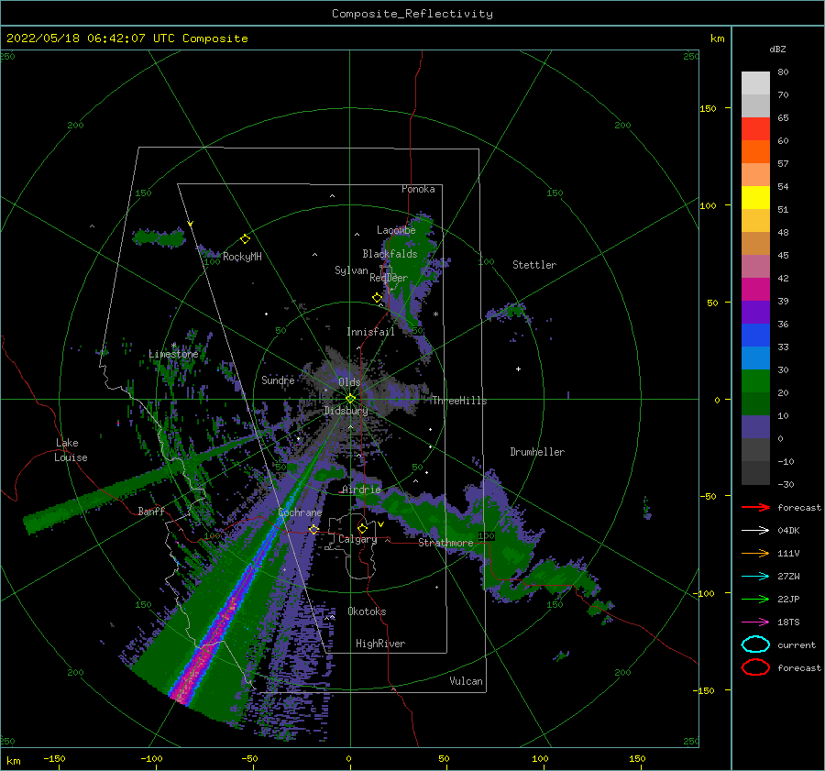Screen dimensions: 825x771
Task: Select the bright yellow swatch in dBZ legend
Action: click(755, 197)
